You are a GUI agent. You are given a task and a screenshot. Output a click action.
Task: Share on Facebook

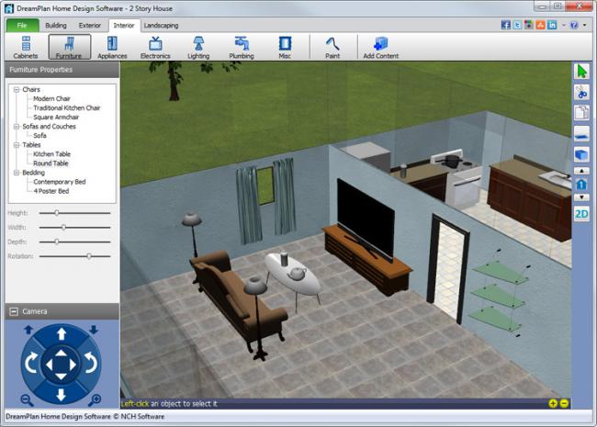[506, 25]
